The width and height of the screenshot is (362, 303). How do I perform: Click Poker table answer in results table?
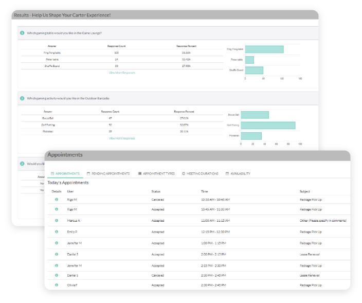click(x=52, y=59)
